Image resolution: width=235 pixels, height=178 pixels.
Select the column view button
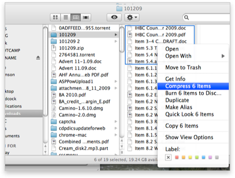tap(76, 17)
